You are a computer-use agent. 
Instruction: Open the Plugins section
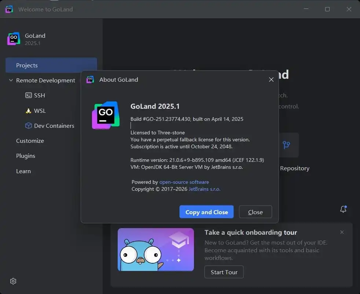[26, 156]
